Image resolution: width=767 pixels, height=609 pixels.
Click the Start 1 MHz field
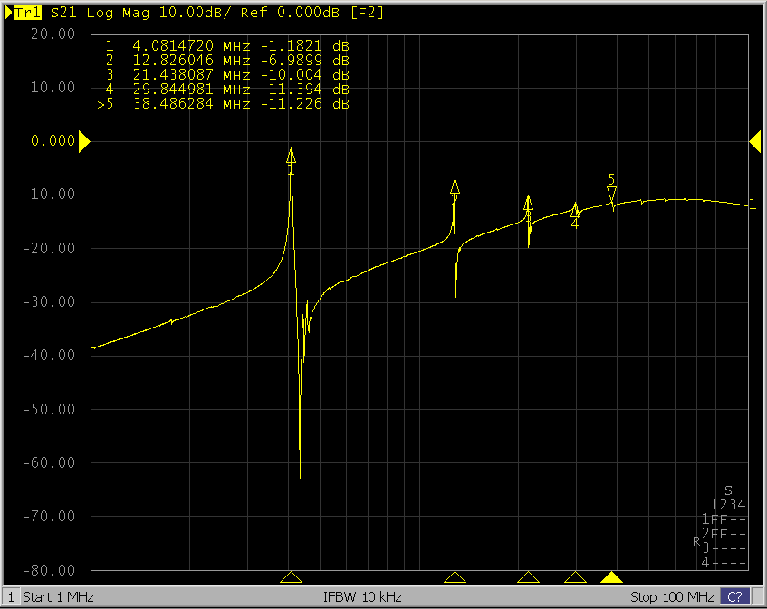coord(58,597)
